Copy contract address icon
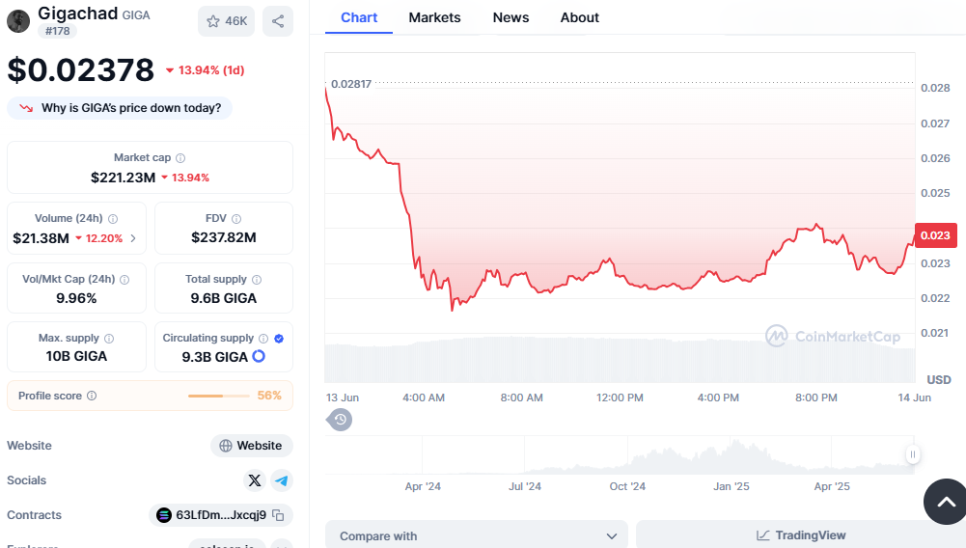Screen dimensions: 966x548 (x=279, y=515)
